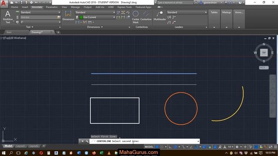278x156 pixels.
Task: Toggle ortho mode in status bar
Action: [170, 147]
